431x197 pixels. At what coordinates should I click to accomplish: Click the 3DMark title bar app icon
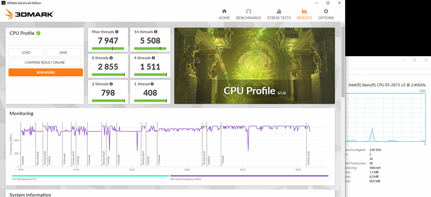click(x=4, y=3)
